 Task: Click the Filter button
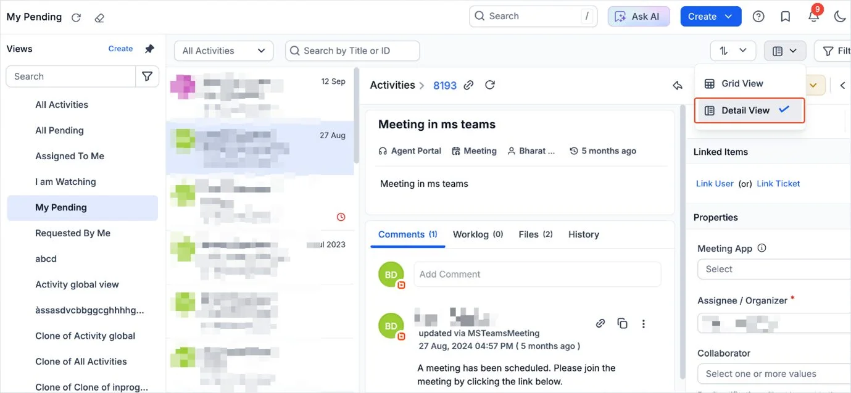(833, 51)
